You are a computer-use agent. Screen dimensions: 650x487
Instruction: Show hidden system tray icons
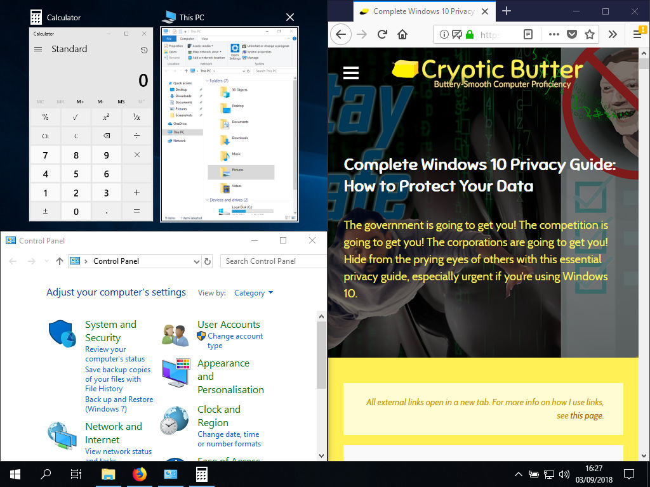coord(518,474)
